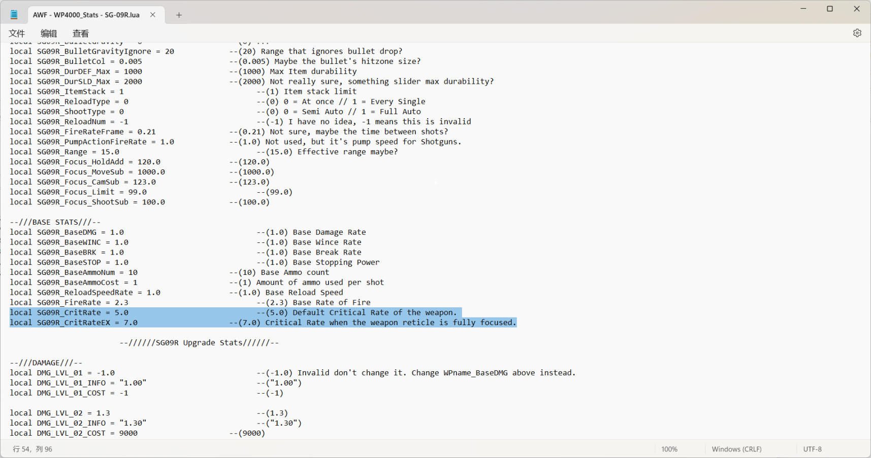Click comment "0 = At once // 1 = Every Single"

tap(354, 101)
